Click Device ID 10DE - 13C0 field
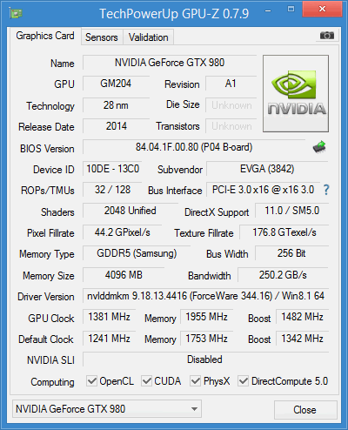Screen dimensions: 348x430 pos(112,169)
